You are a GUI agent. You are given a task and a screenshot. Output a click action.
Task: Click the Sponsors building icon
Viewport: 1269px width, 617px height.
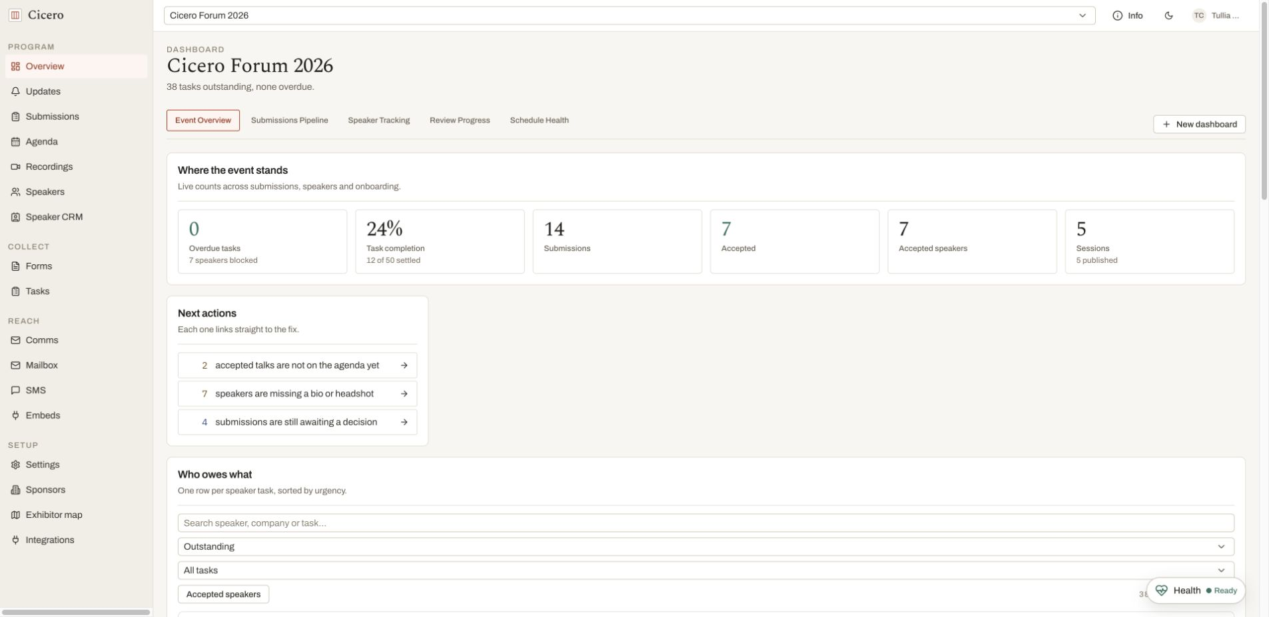click(x=15, y=490)
